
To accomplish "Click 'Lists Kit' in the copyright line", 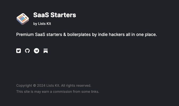I will click(x=53, y=86).
